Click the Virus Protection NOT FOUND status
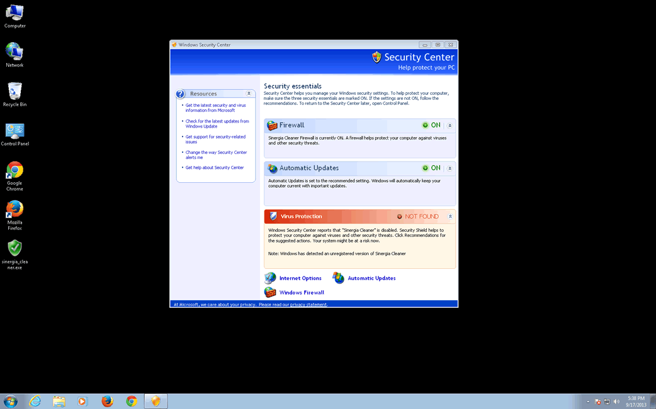 pyautogui.click(x=417, y=217)
